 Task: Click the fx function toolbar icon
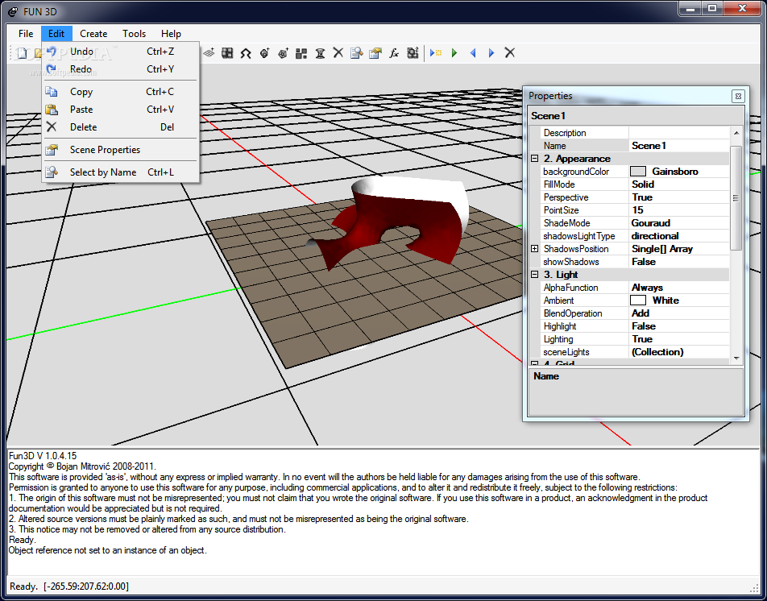point(394,53)
